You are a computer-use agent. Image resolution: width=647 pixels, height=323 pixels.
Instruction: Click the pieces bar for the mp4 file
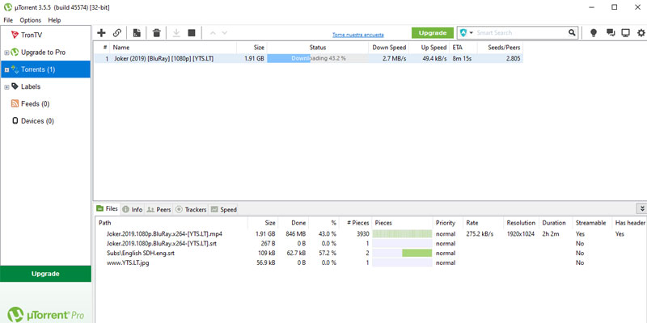pos(402,233)
